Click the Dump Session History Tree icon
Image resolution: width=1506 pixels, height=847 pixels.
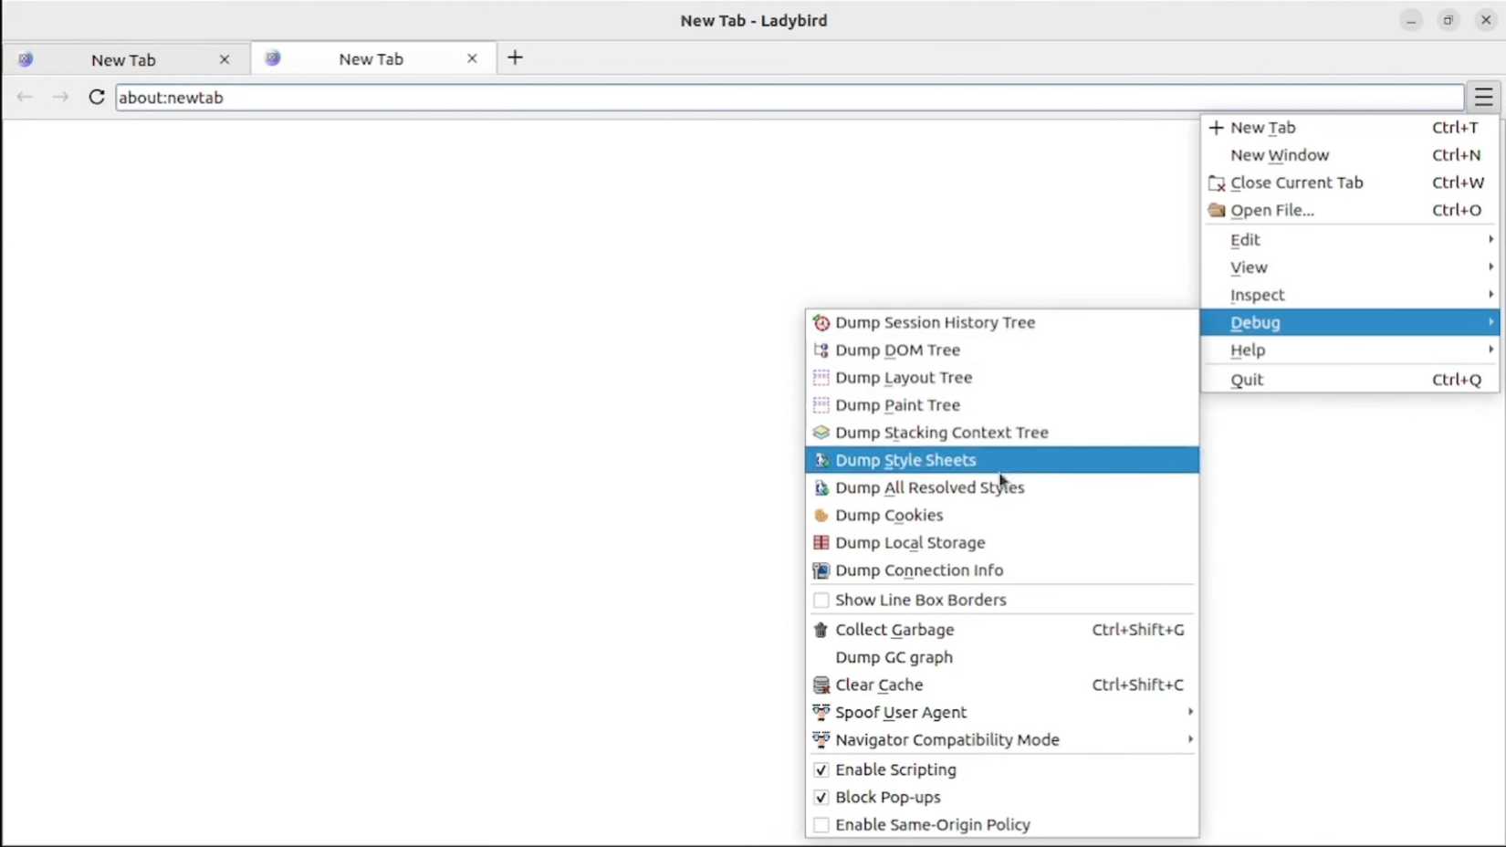(821, 323)
